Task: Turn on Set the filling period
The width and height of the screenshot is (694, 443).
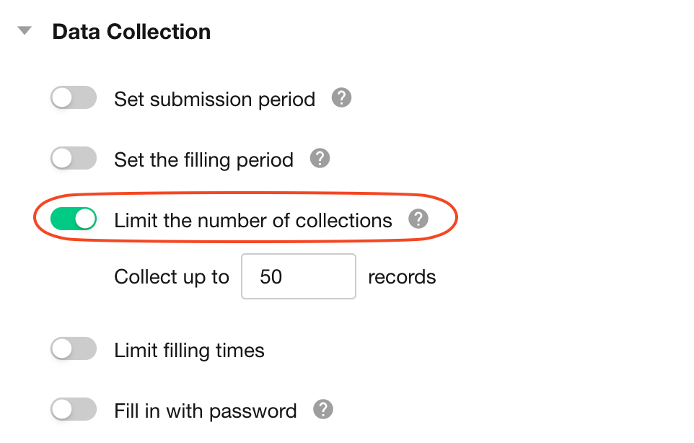Action: [x=74, y=159]
